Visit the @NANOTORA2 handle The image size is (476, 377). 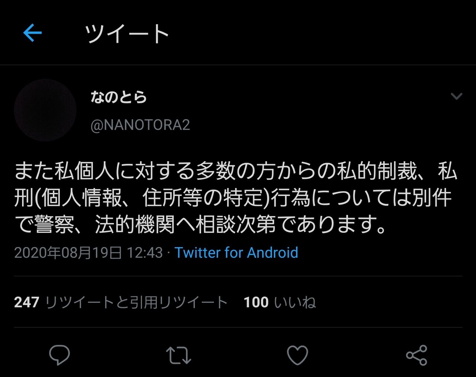pos(140,125)
